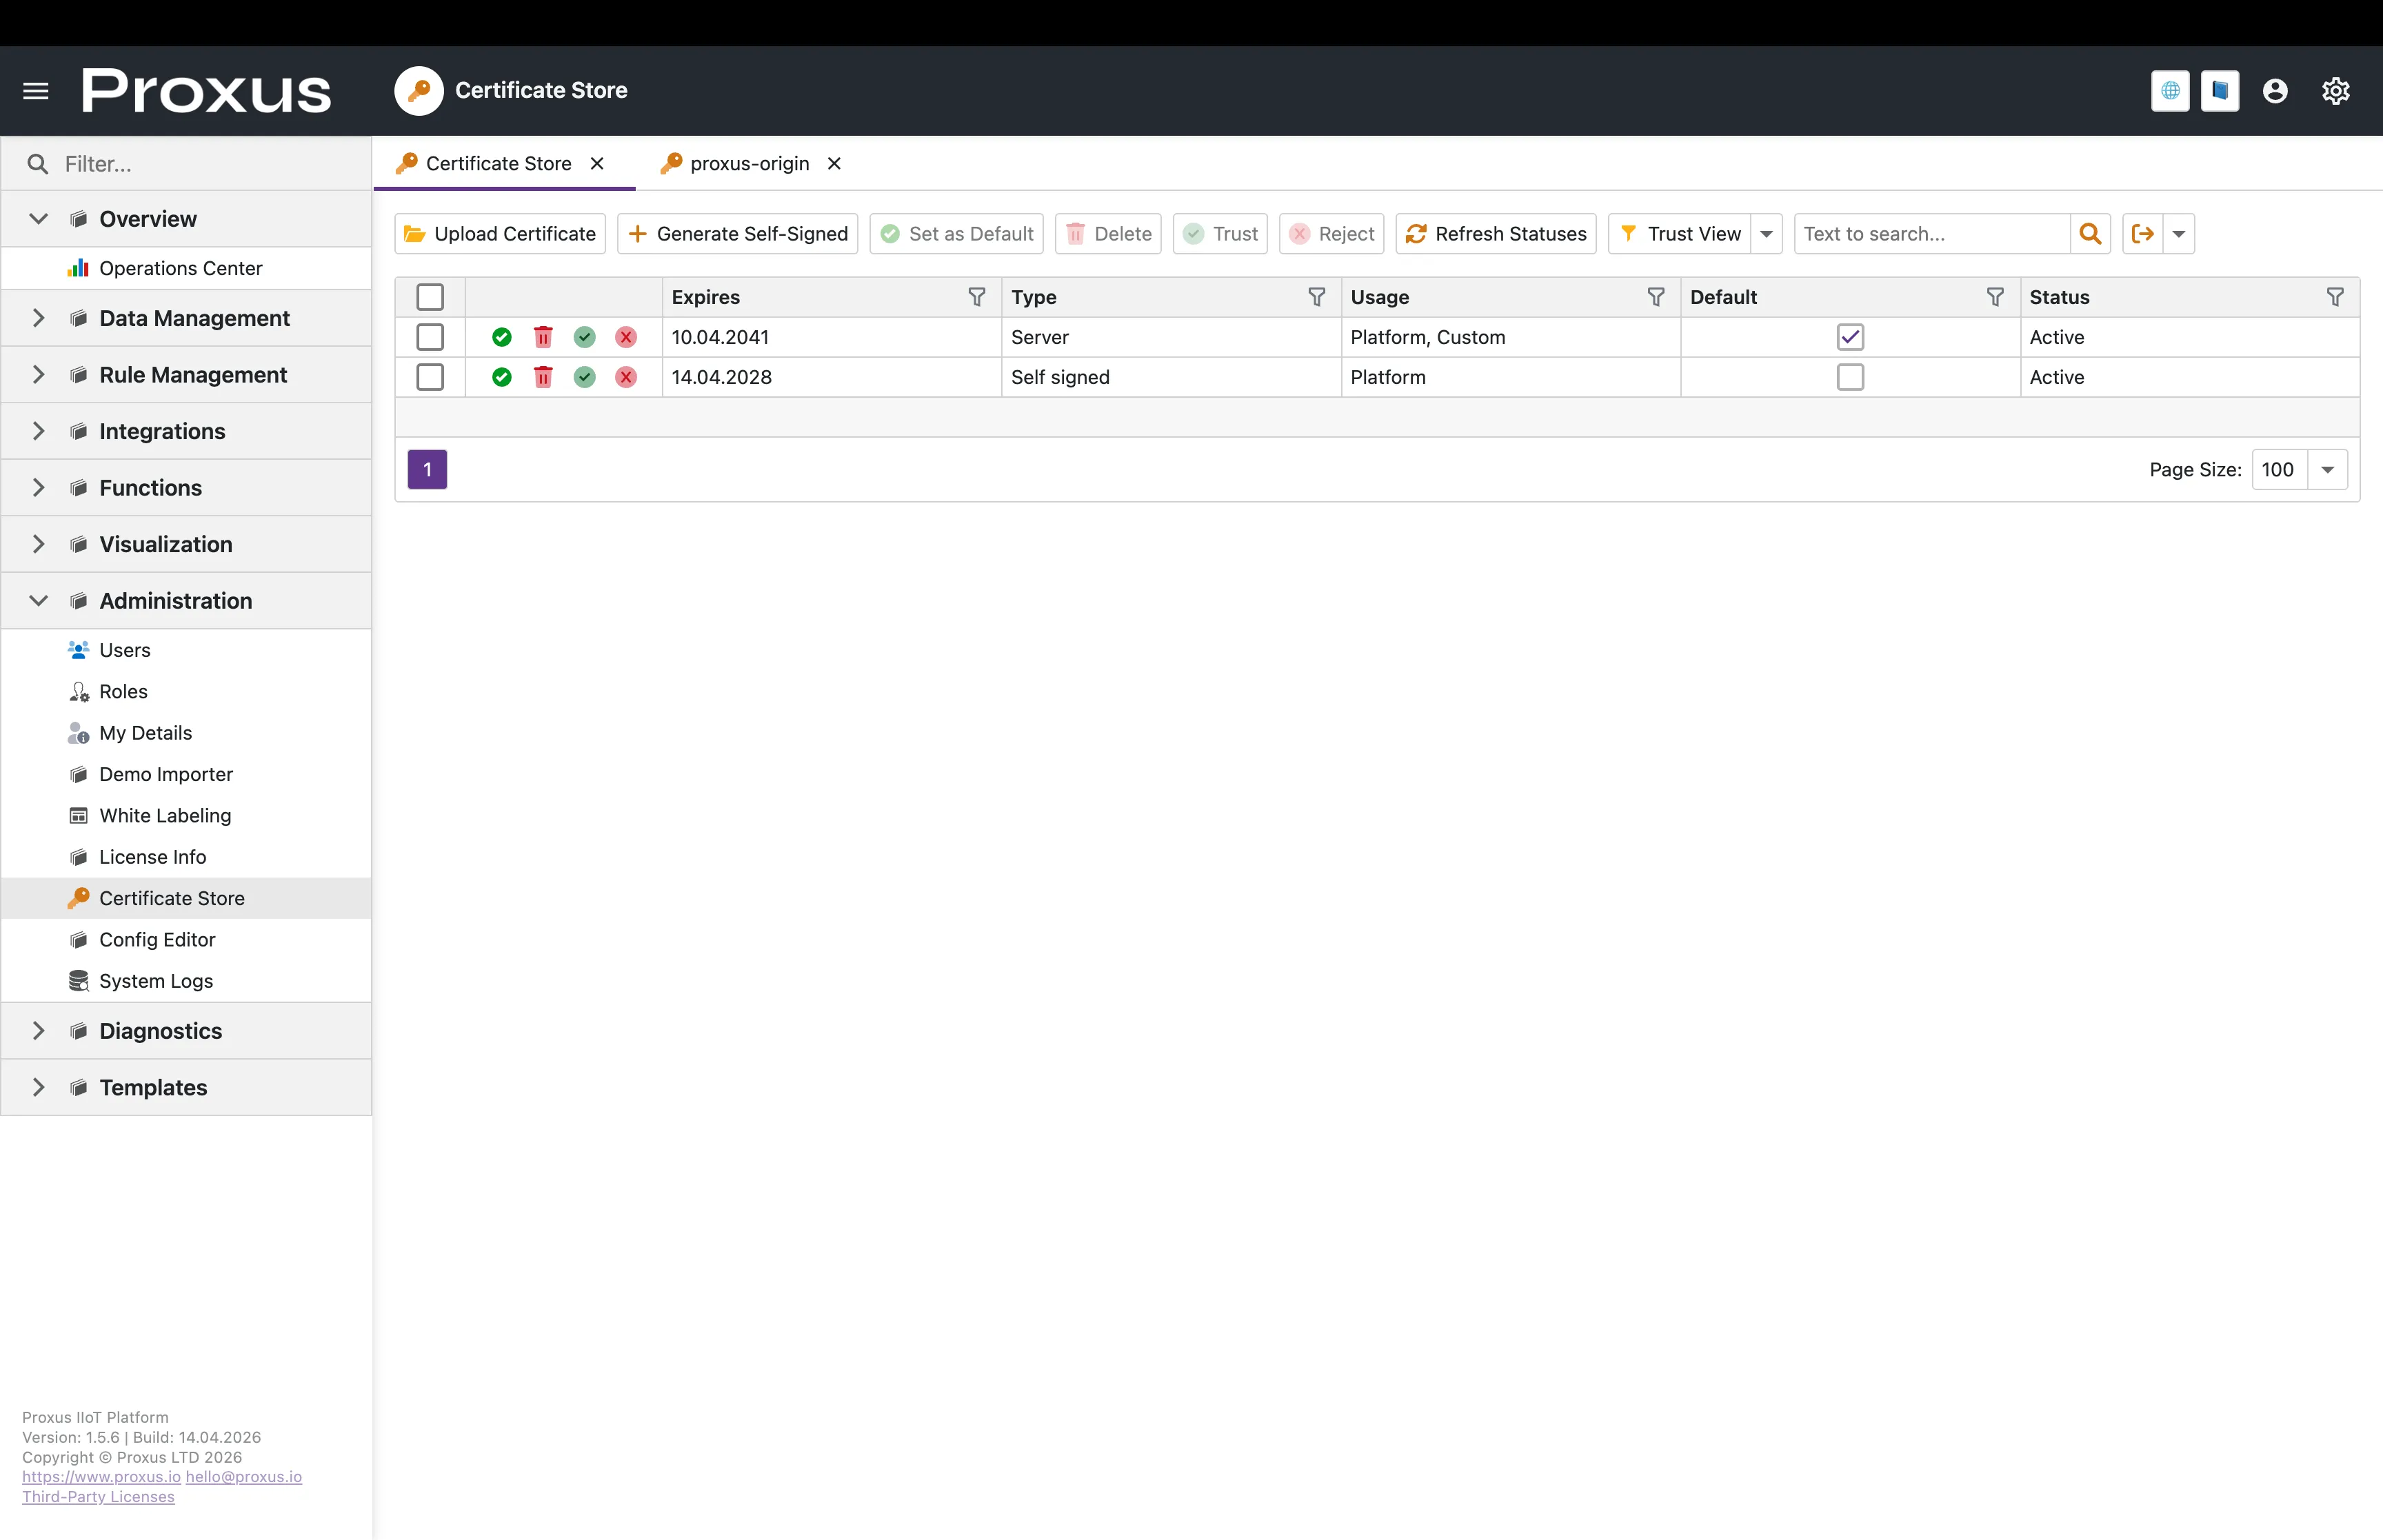Click the globe language icon in header
Viewport: 2383px width, 1540px height.
tap(2170, 91)
